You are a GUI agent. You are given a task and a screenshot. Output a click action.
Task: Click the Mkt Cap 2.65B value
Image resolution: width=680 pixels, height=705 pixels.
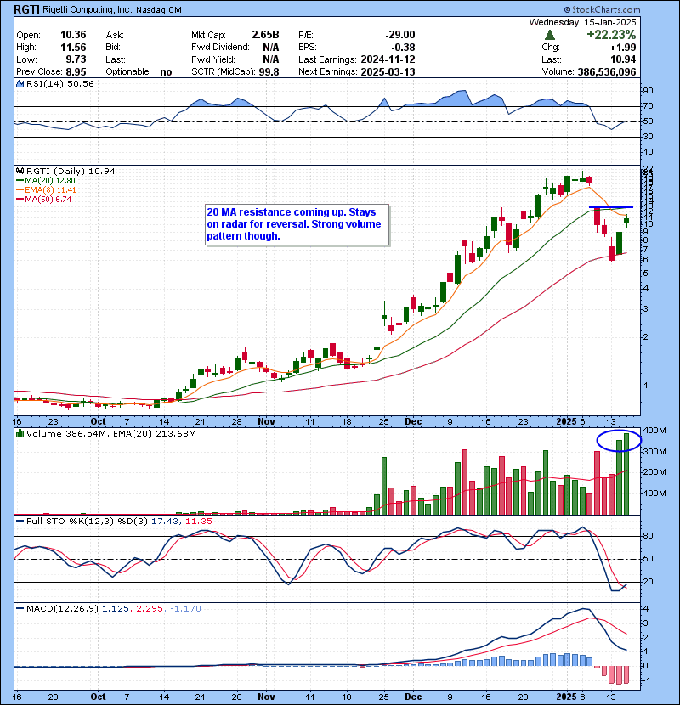[x=265, y=35]
